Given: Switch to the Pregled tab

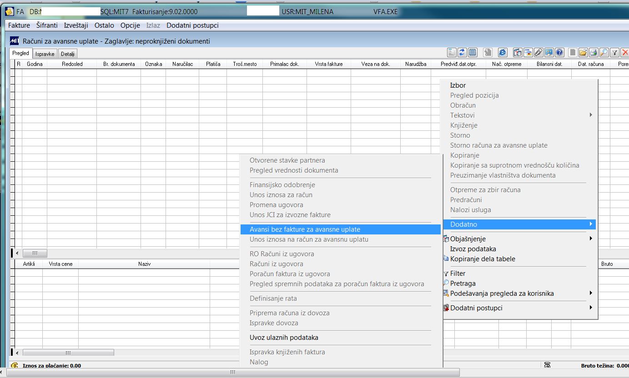Looking at the screenshot, I should [x=21, y=53].
